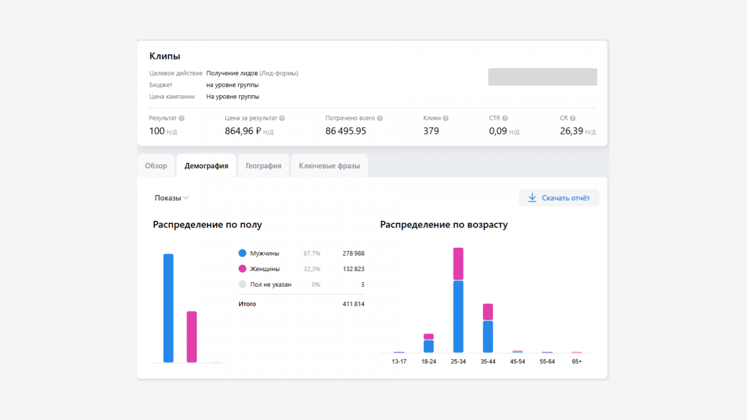747x420 pixels.
Task: Click help icon beside Цена за результат
Action: [282, 119]
